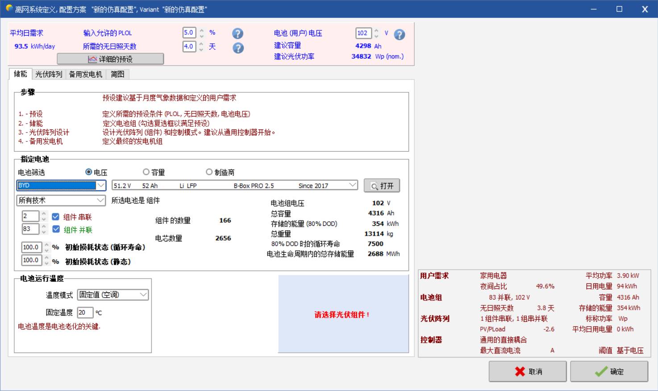Image resolution: width=658 pixels, height=391 pixels.
Task: Select the 制造商 filter radio button
Action: [209, 172]
